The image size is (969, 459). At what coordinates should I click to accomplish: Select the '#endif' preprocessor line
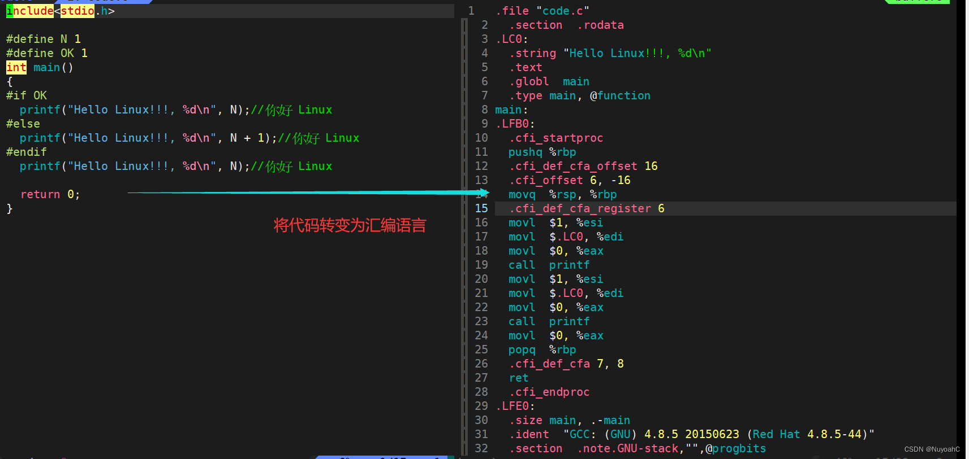[27, 152]
